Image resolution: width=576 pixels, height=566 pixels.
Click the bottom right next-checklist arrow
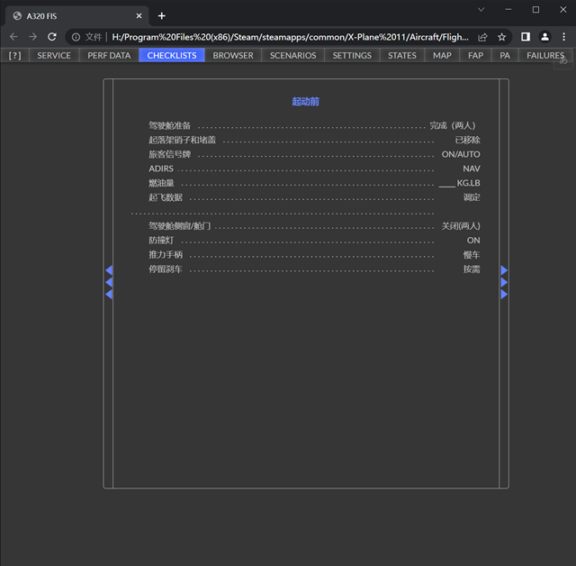click(504, 294)
